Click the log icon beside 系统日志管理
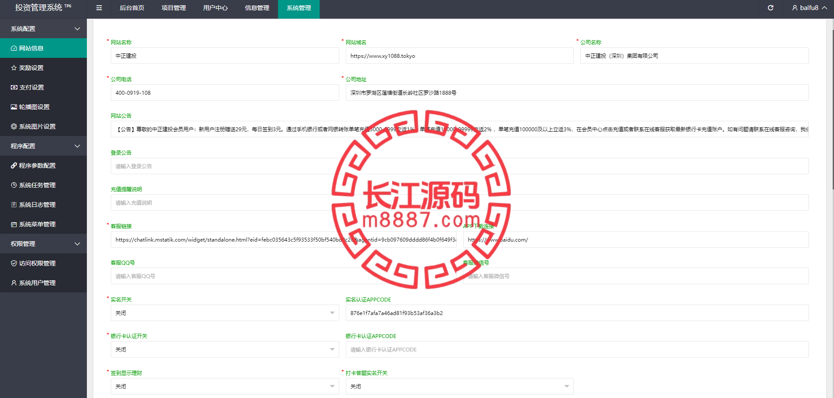 pos(14,205)
